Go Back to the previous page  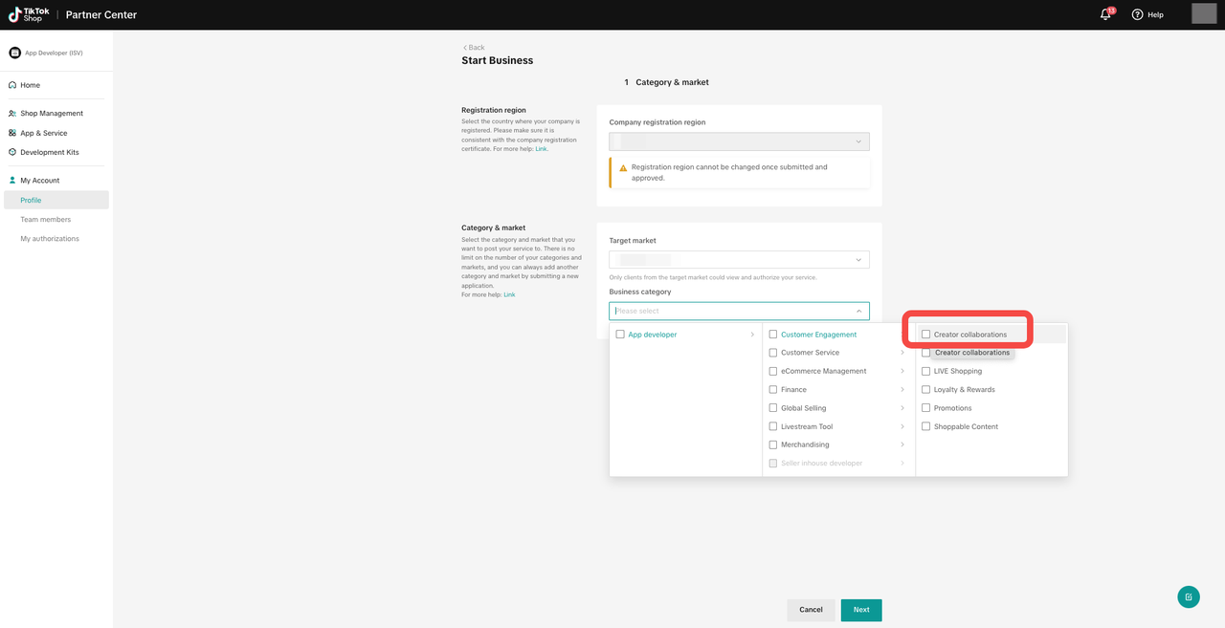pyautogui.click(x=474, y=47)
